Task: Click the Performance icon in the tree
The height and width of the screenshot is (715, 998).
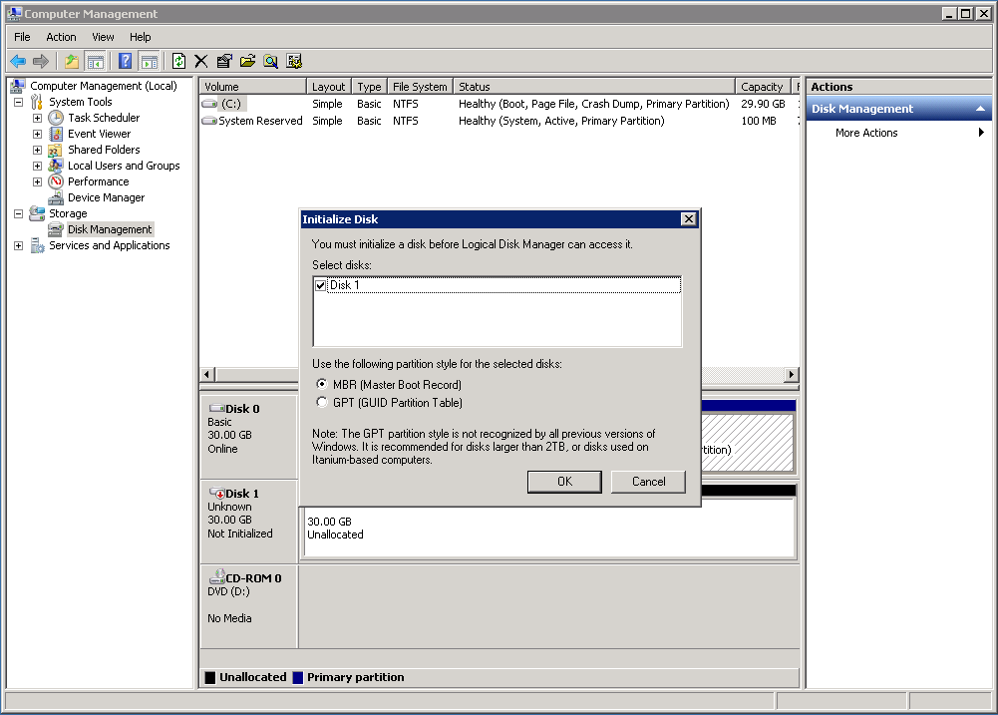Action: point(56,181)
